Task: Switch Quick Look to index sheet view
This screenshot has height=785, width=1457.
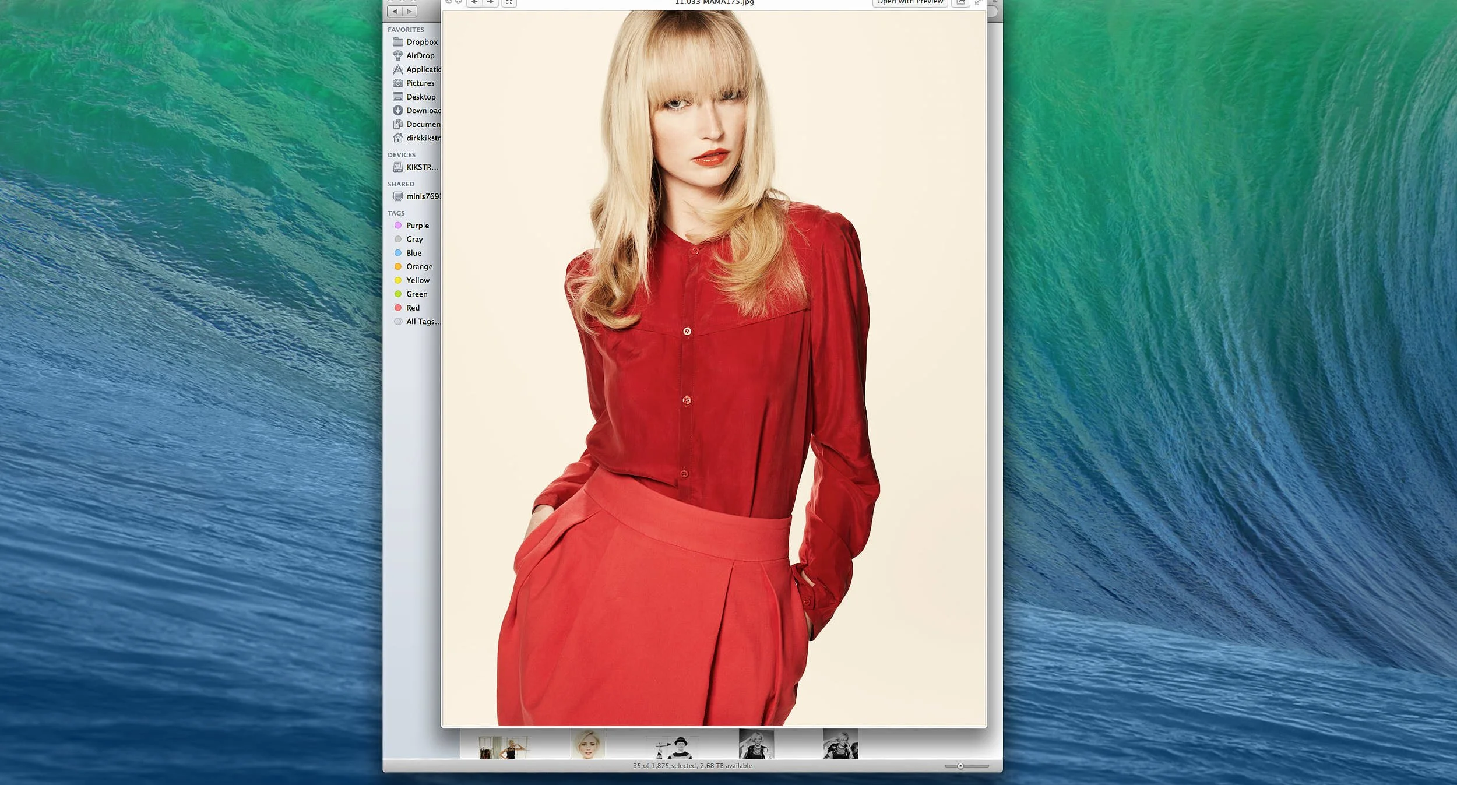Action: 509,3
